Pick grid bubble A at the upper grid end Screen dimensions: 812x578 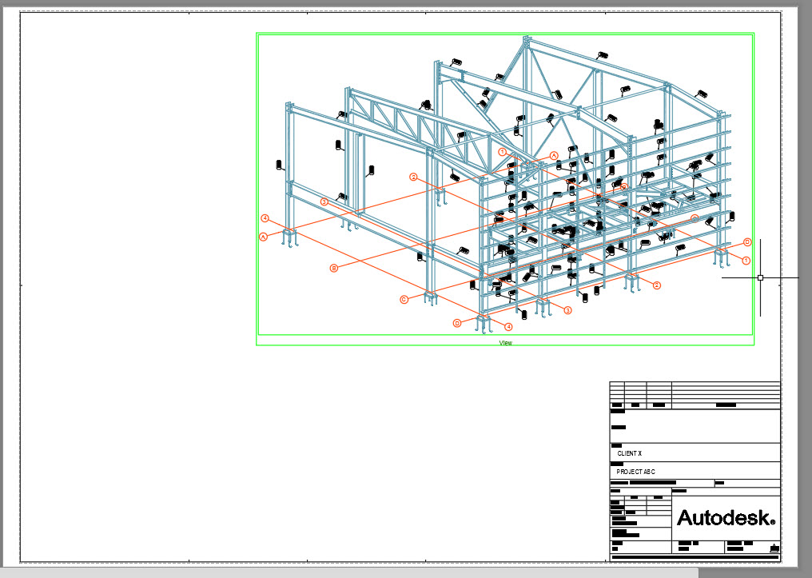point(554,155)
